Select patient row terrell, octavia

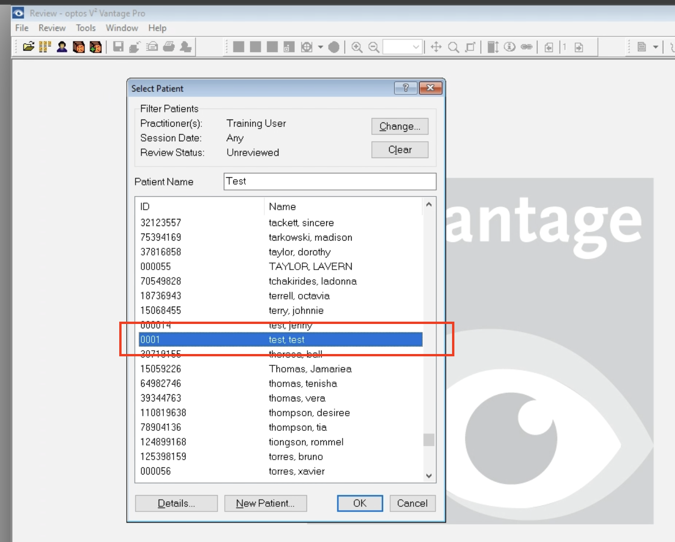click(281, 296)
